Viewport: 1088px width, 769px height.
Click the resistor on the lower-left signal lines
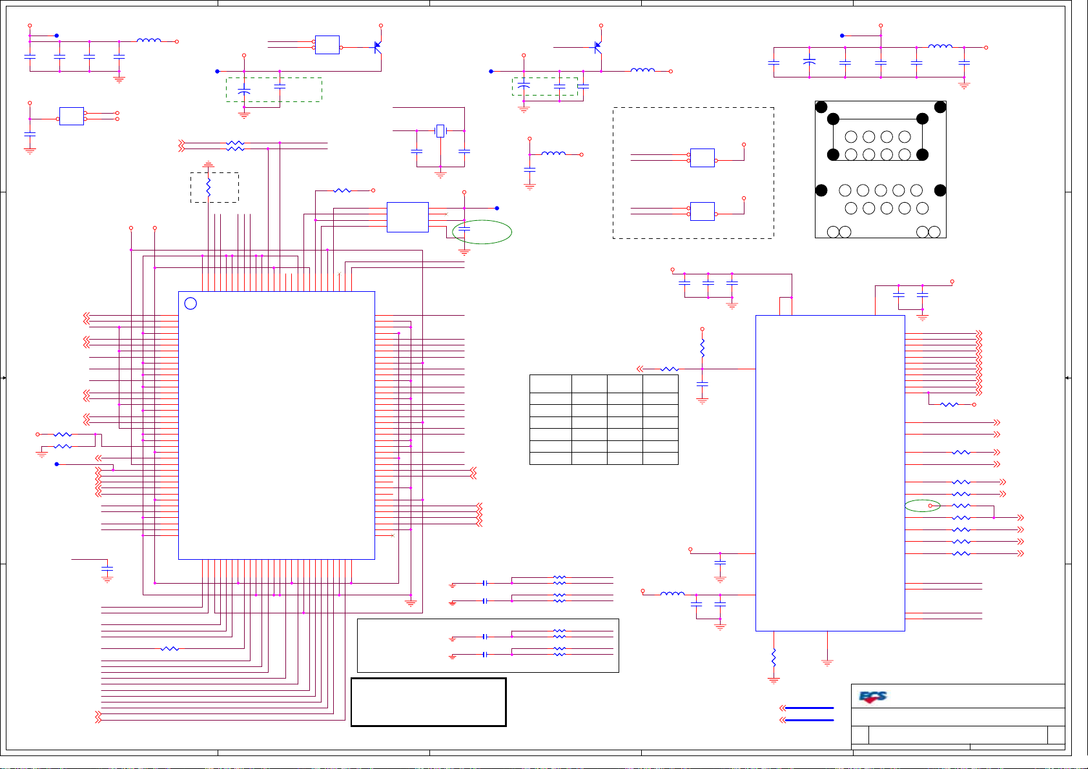[169, 648]
